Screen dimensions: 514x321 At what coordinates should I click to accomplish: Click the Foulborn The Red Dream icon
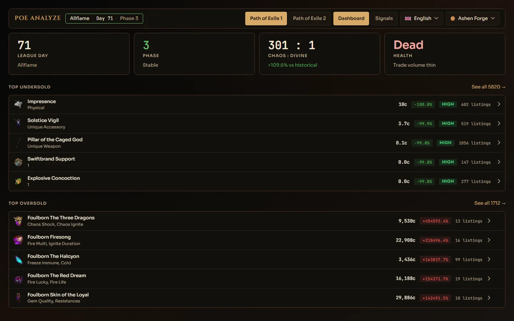click(18, 279)
